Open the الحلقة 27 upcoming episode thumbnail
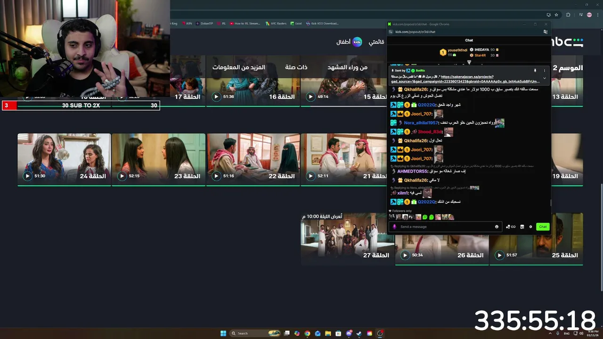Viewport: 603px width, 339px height. pyautogui.click(x=347, y=239)
